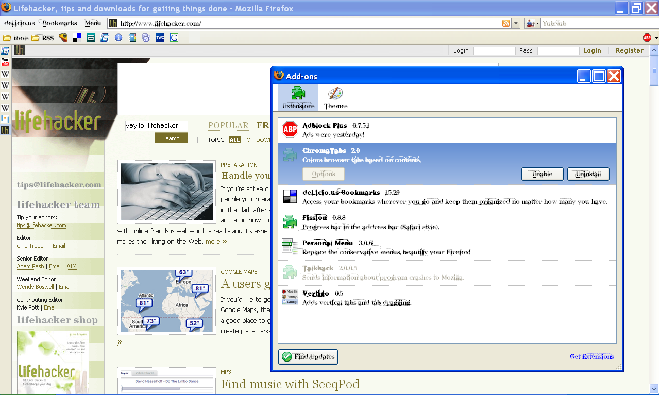Open the Adam Pash link
660x395 pixels.
[31, 266]
